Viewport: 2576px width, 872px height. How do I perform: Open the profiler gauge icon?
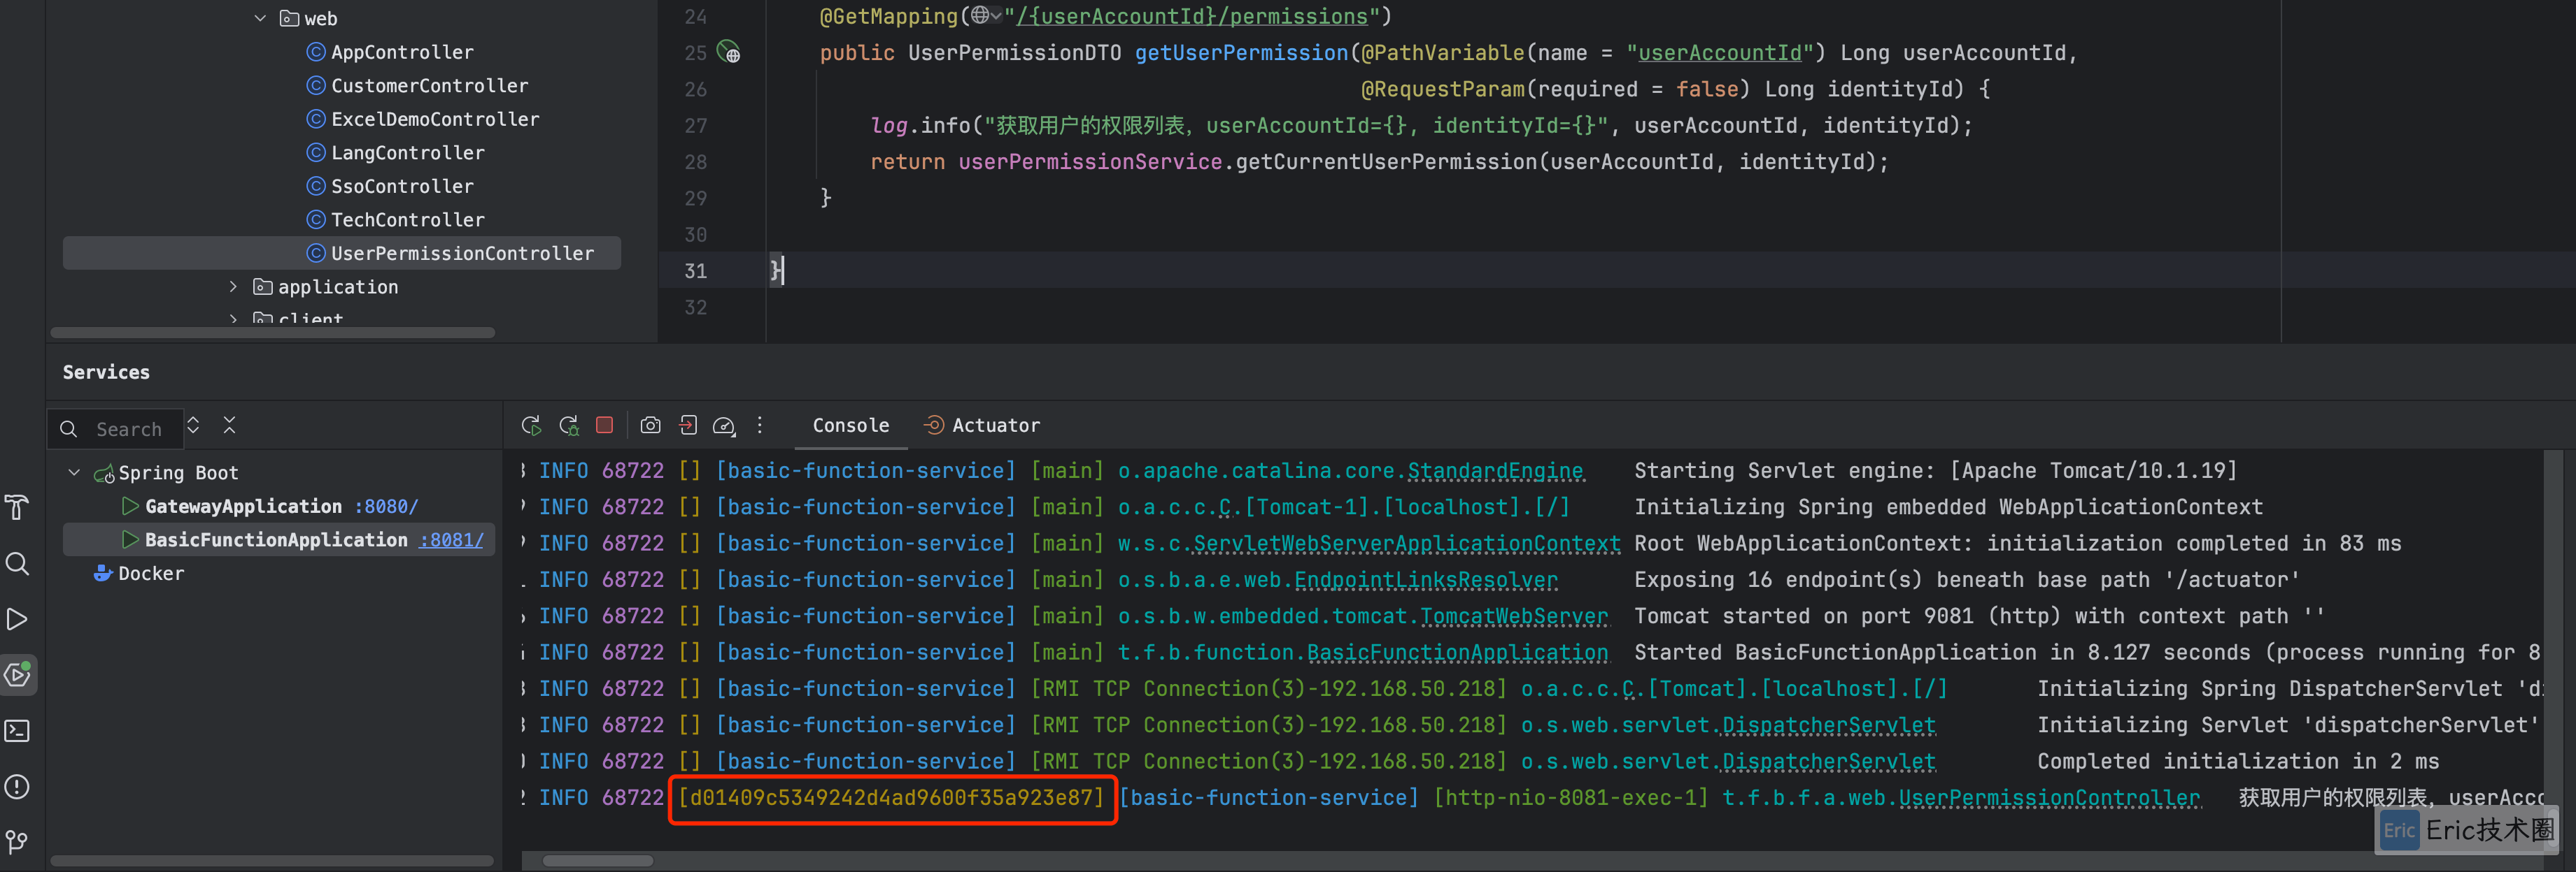click(724, 426)
